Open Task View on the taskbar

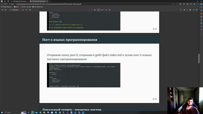[x=29, y=112]
